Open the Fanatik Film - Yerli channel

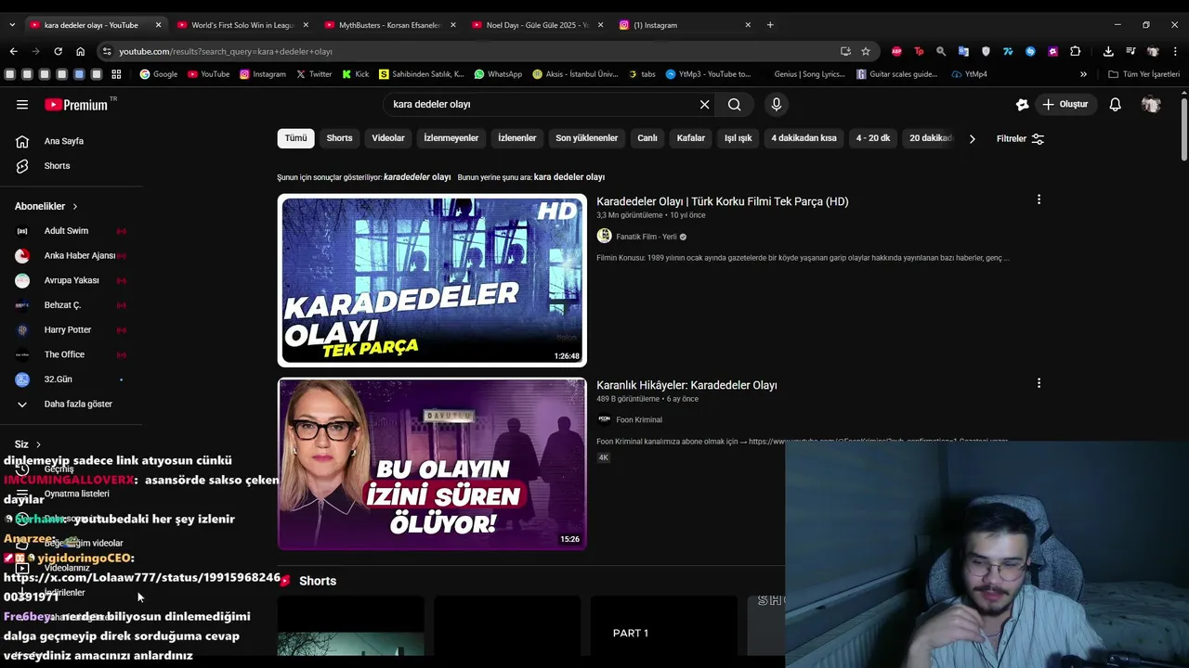647,237
